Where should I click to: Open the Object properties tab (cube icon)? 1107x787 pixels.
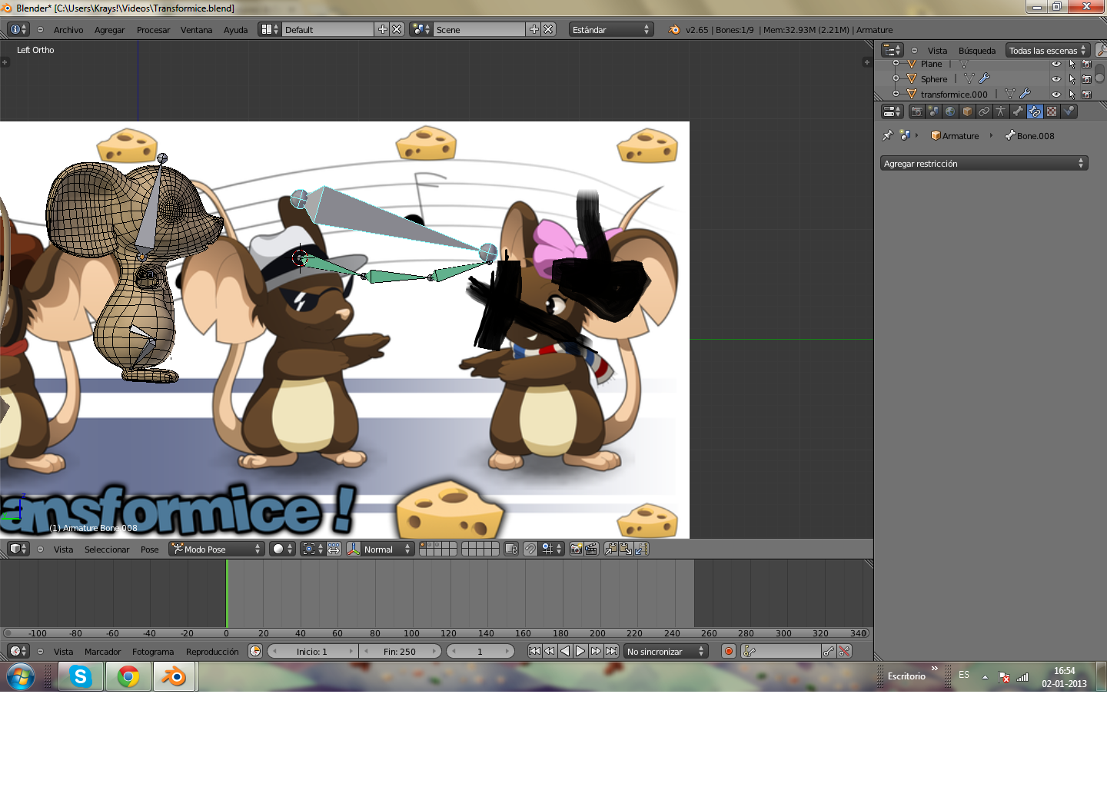967,111
